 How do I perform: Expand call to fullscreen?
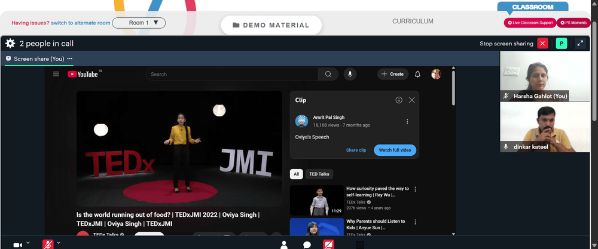coord(580,44)
